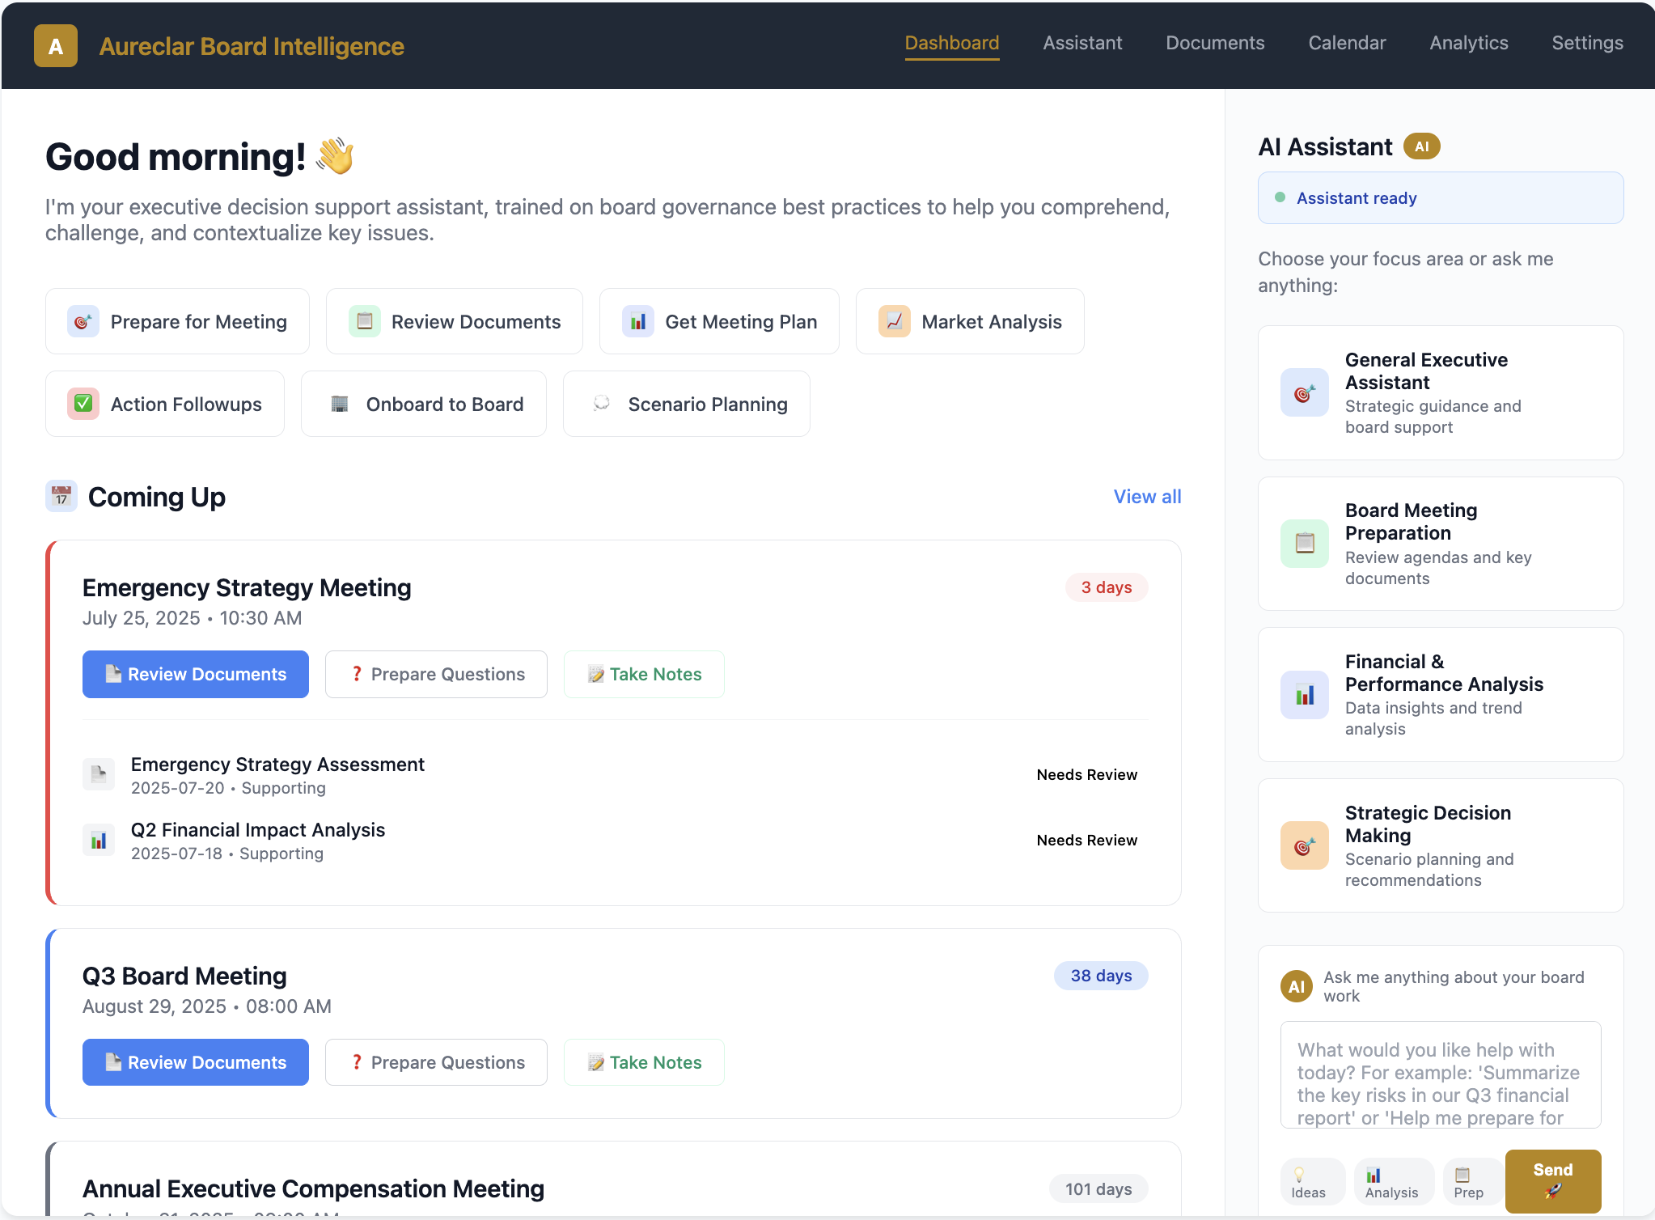1655x1220 pixels.
Task: Select the Board Meeting Preparation focus area
Action: 1440,543
